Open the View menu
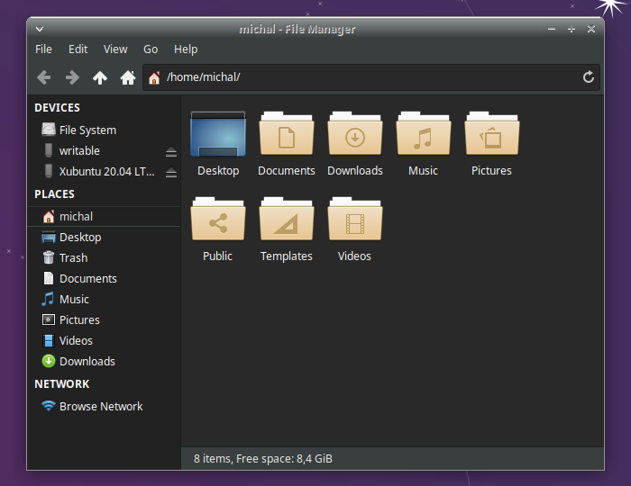This screenshot has height=486, width=631. 115,49
